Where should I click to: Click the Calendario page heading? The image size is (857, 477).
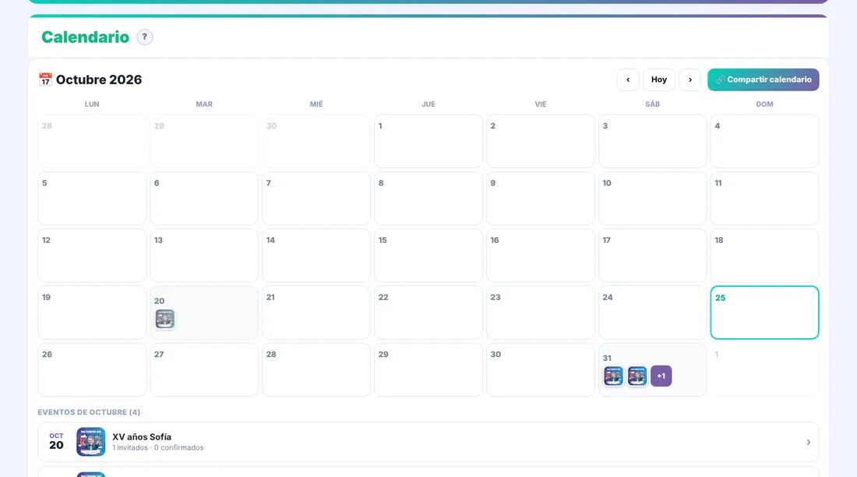tap(85, 37)
